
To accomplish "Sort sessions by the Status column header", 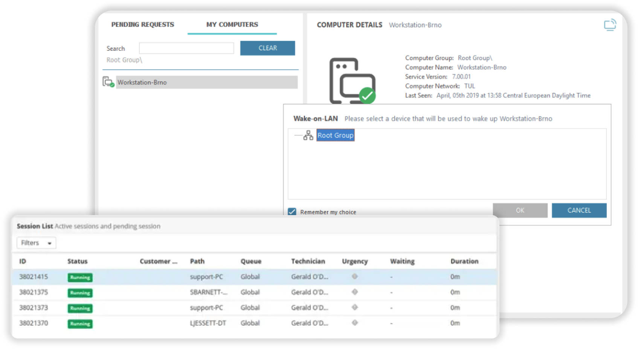I will click(77, 261).
